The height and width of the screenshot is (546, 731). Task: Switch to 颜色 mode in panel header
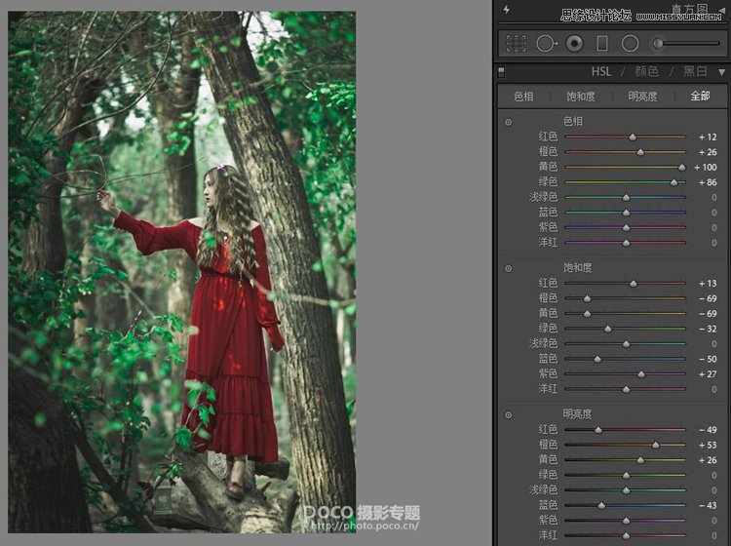(646, 71)
